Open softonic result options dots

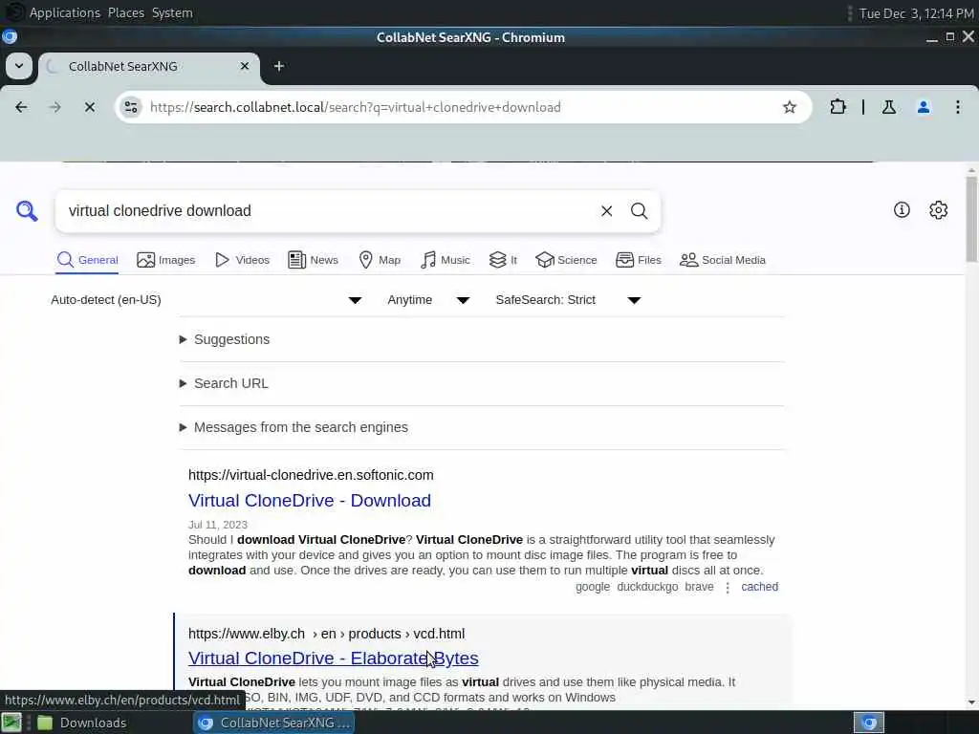coord(728,588)
